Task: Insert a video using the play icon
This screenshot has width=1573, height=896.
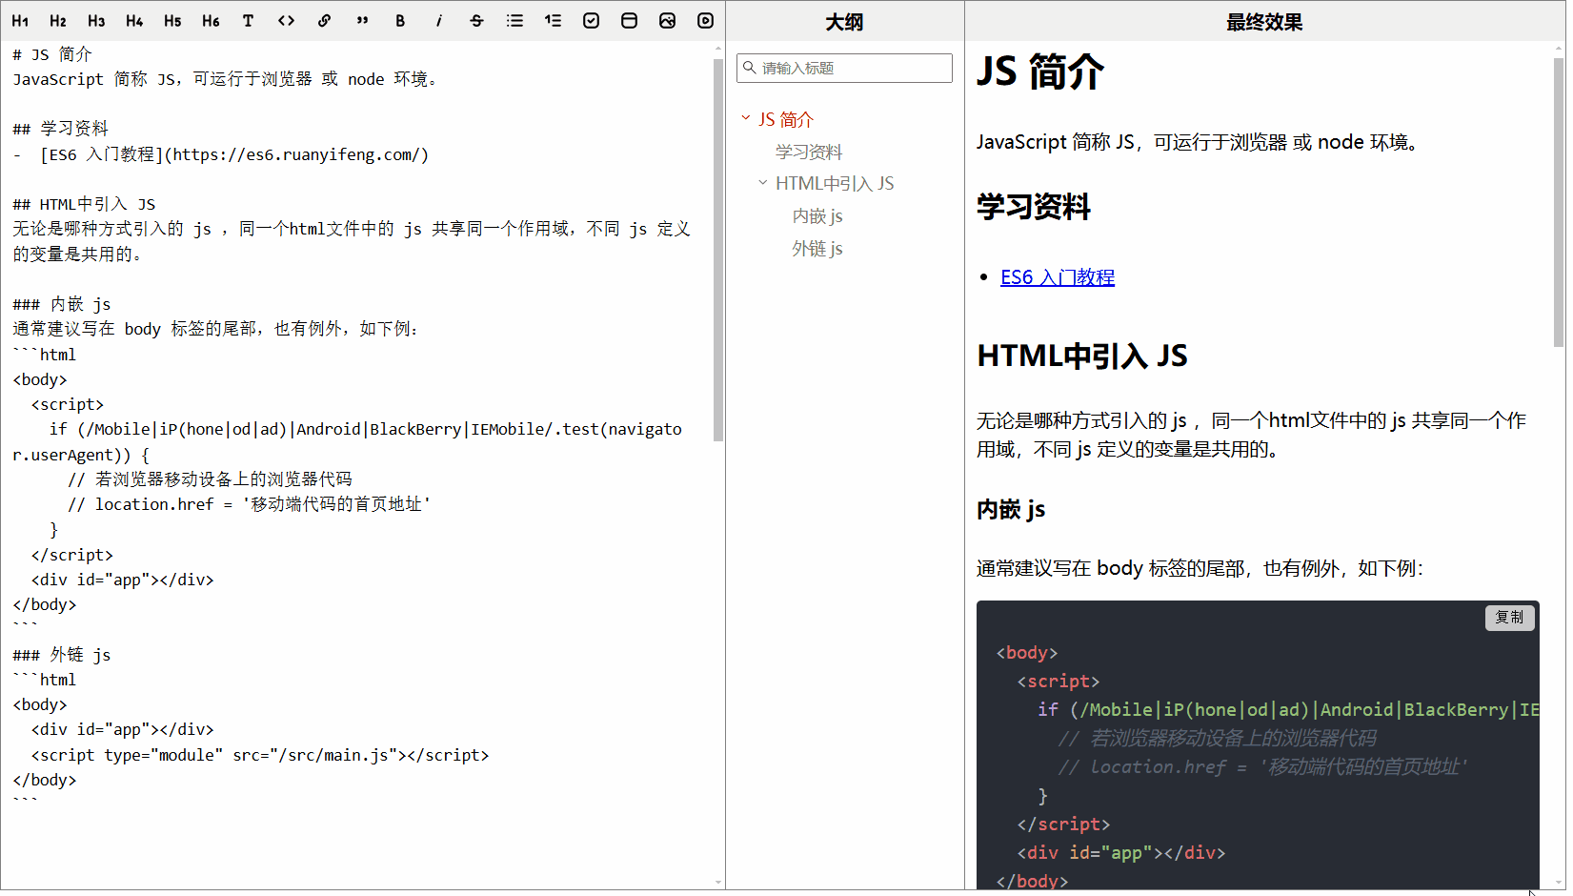Action: point(705,21)
